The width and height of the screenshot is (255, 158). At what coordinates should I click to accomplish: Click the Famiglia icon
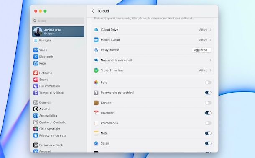pos(36,40)
